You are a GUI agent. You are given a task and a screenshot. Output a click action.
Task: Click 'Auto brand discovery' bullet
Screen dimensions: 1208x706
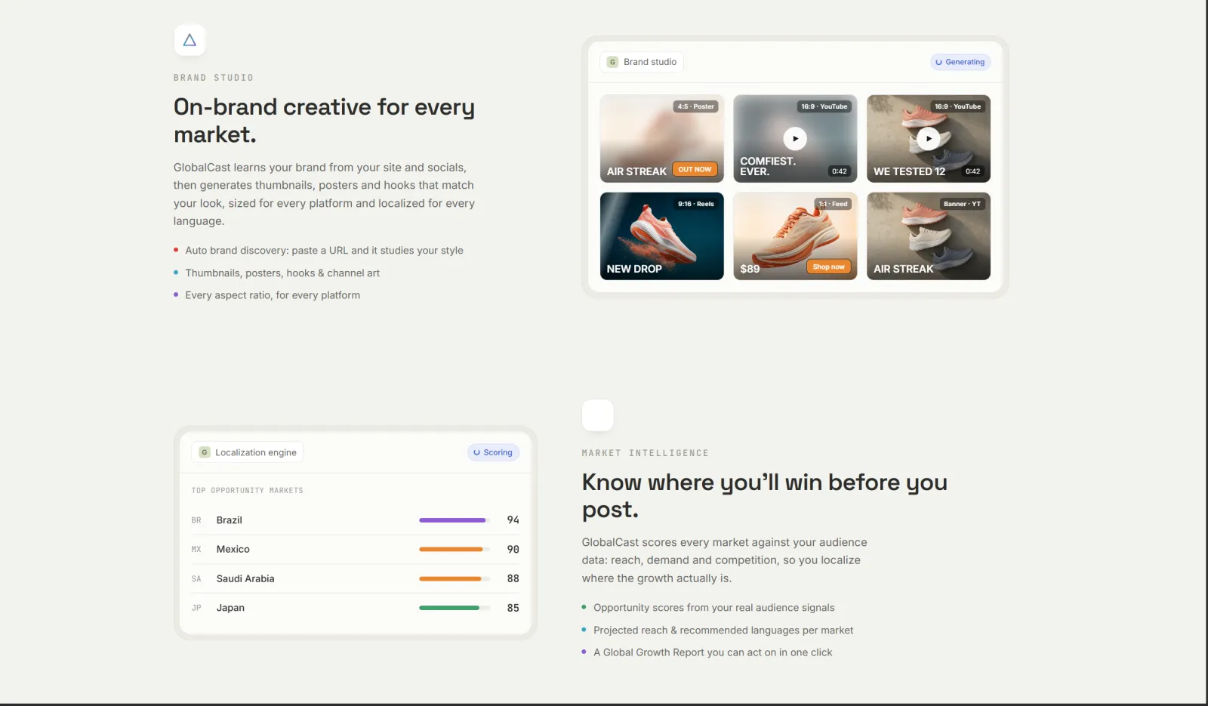[324, 251]
